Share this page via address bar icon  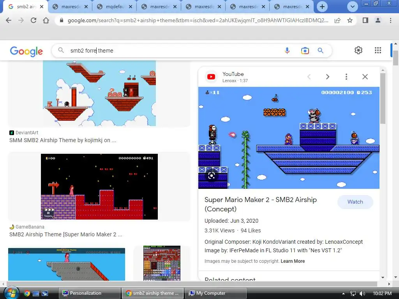tap(337, 21)
